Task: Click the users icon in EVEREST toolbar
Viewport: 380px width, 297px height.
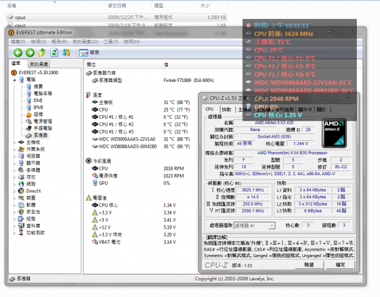Action: (x=66, y=52)
